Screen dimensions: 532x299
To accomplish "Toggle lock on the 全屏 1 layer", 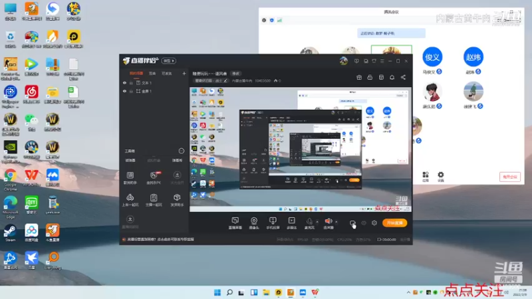I will click(x=131, y=91).
